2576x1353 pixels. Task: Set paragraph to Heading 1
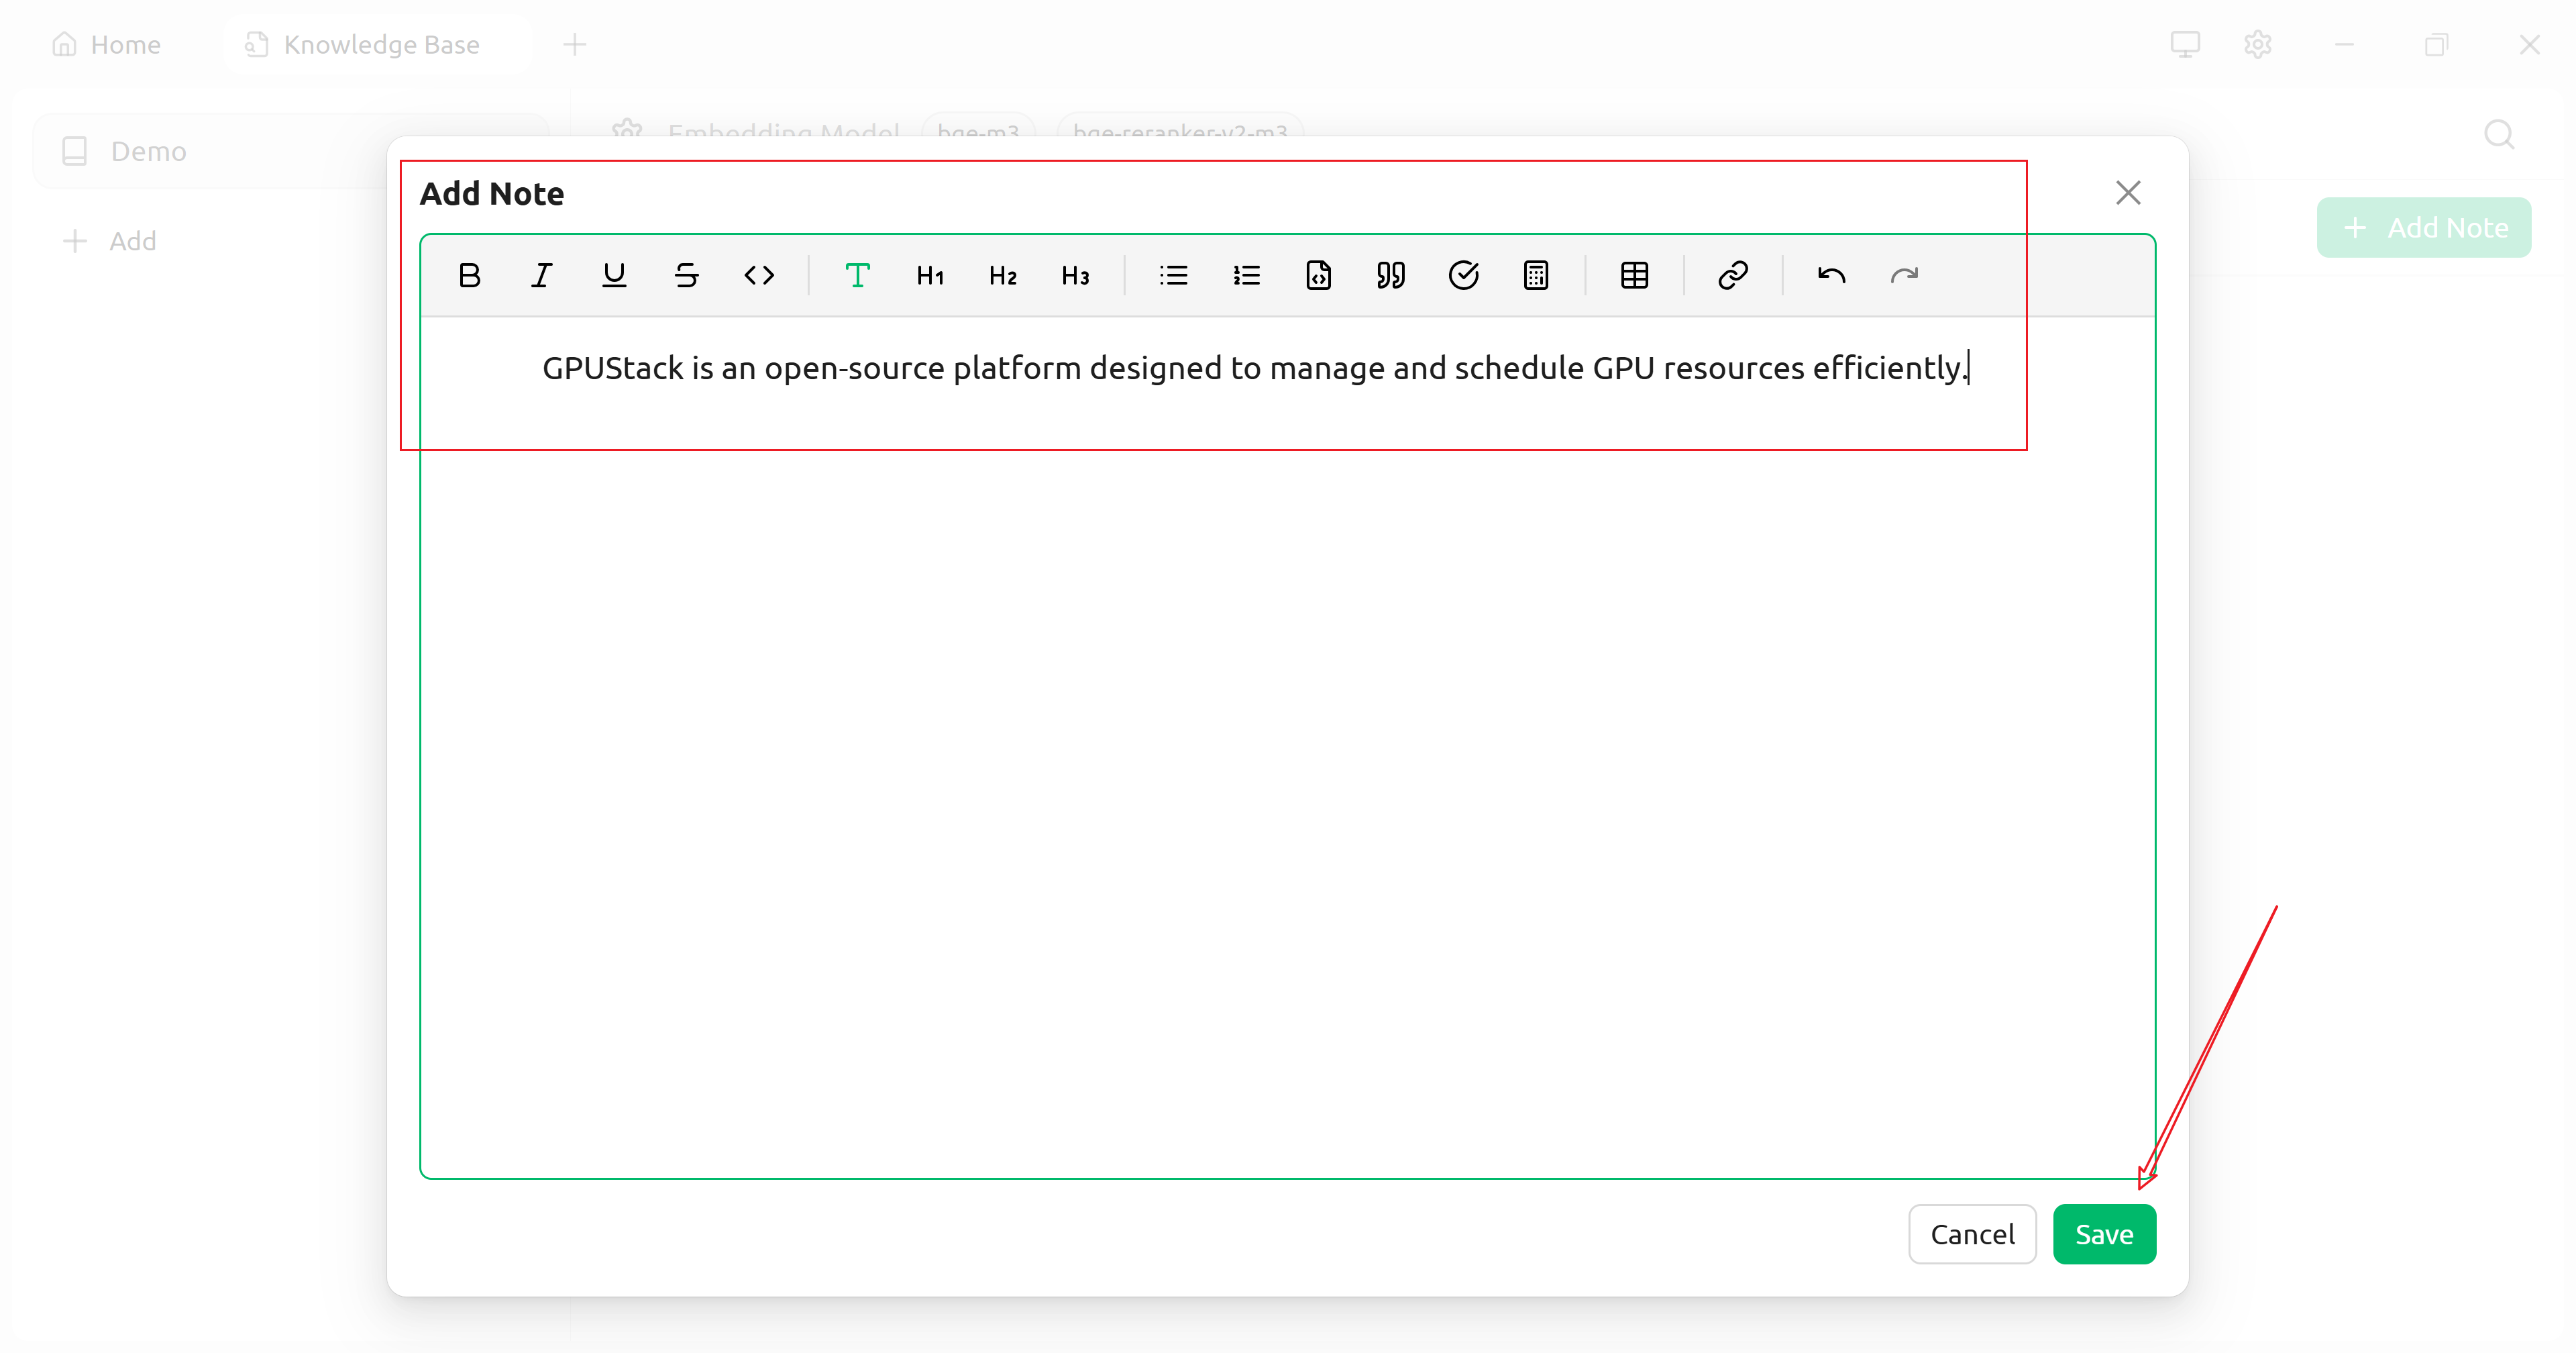point(930,275)
